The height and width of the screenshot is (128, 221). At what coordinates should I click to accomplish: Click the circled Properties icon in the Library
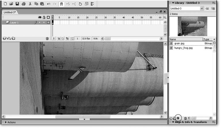(x=178, y=118)
